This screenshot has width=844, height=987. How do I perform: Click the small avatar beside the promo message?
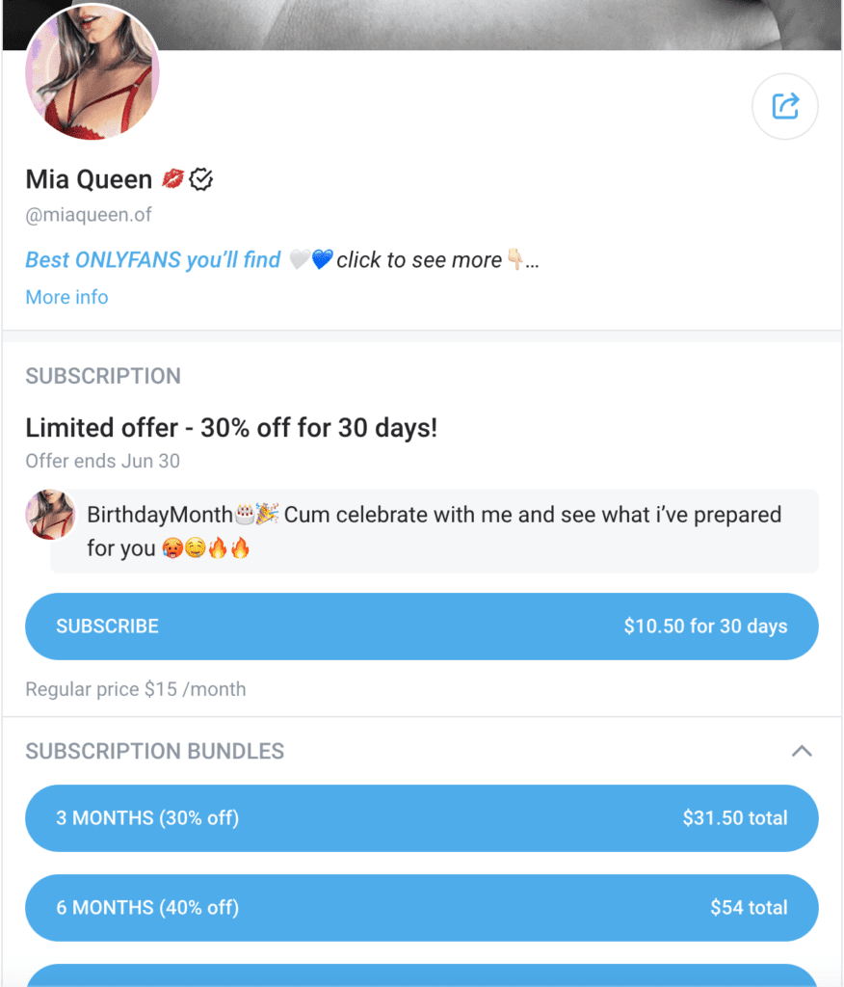[50, 514]
